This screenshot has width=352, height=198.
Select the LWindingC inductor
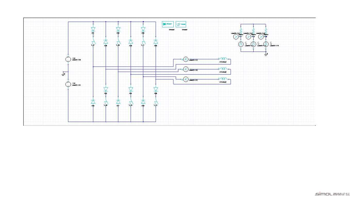[223, 79]
